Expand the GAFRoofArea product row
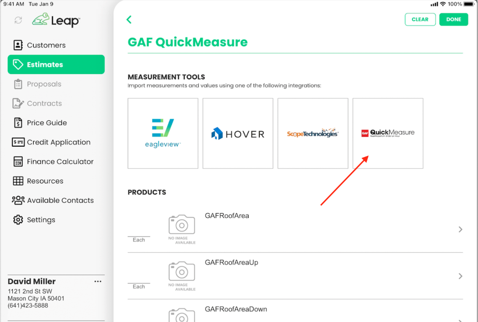 point(460,229)
